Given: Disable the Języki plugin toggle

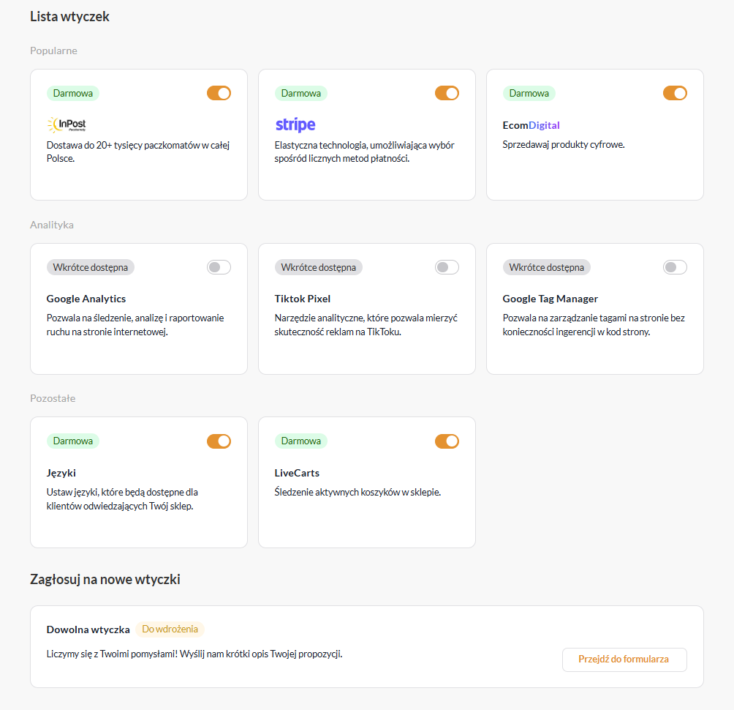Looking at the screenshot, I should tap(219, 441).
